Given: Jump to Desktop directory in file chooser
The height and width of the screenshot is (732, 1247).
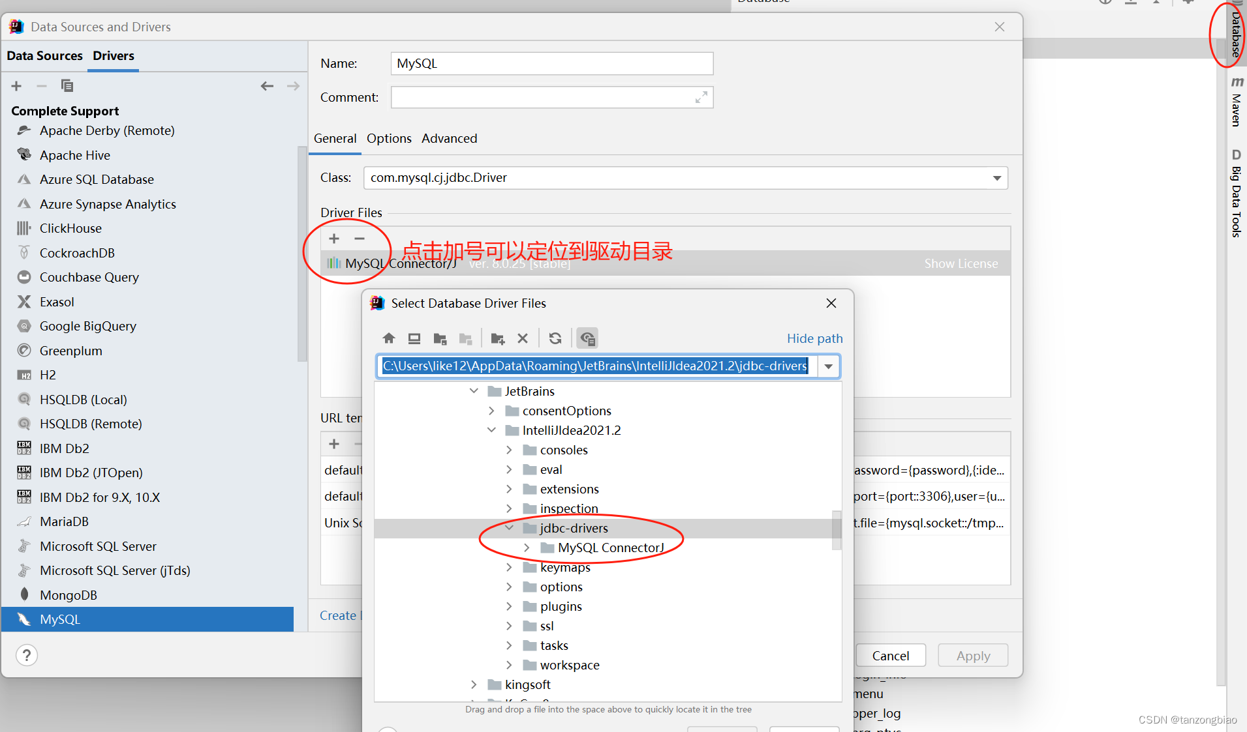Looking at the screenshot, I should pyautogui.click(x=414, y=338).
